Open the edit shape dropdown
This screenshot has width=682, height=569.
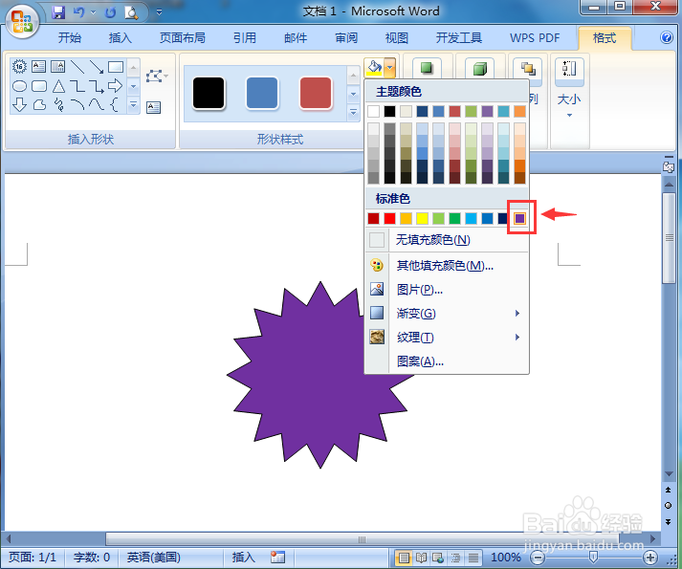click(x=157, y=77)
